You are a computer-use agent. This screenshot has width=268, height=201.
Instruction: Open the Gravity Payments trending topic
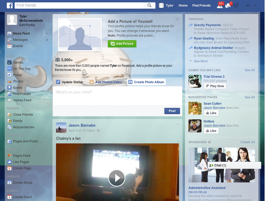(207, 25)
